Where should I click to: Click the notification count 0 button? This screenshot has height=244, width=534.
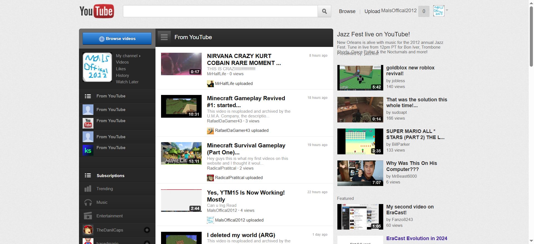(424, 11)
